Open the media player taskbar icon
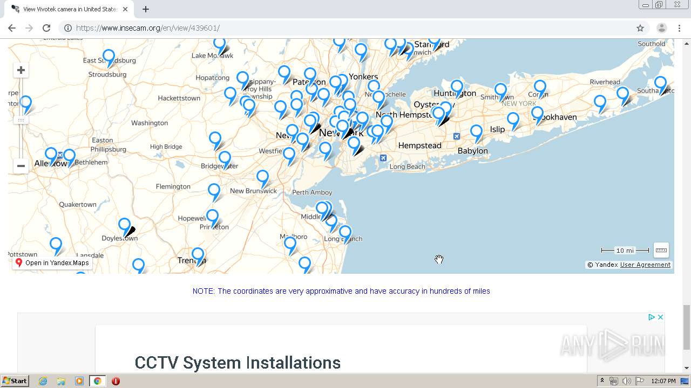Screen dimensions: 691x388 coord(79,381)
